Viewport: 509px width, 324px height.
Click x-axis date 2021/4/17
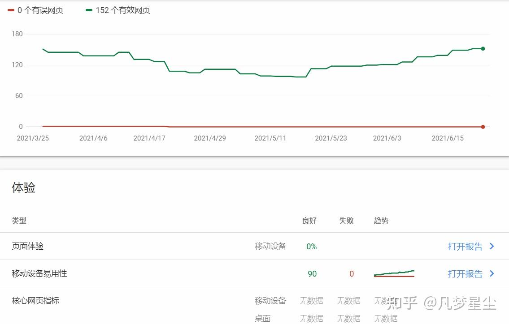149,138
